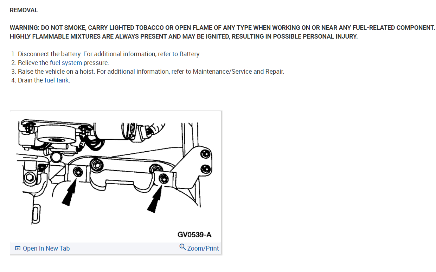436x272 pixels.
Task: Open the "fuel system" link in step 2
Action: tap(66, 63)
